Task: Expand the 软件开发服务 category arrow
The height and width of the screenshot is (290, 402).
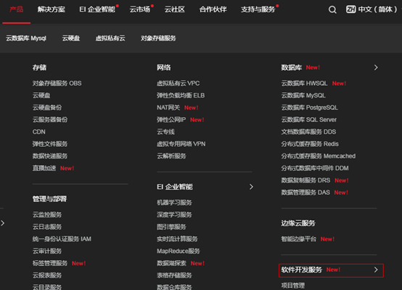Action: [x=376, y=270]
